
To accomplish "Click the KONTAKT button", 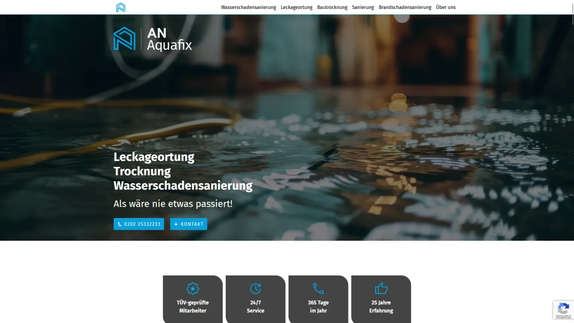I will coord(188,224).
